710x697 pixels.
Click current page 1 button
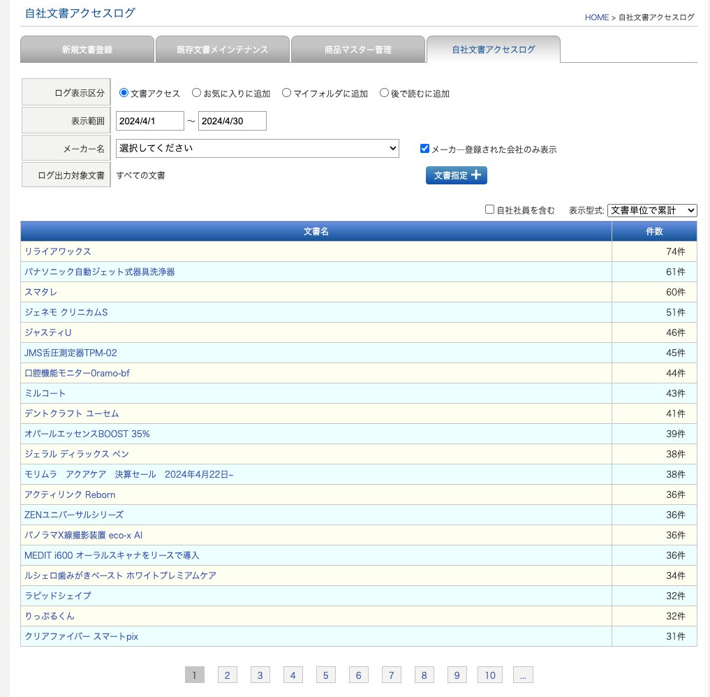click(x=195, y=675)
